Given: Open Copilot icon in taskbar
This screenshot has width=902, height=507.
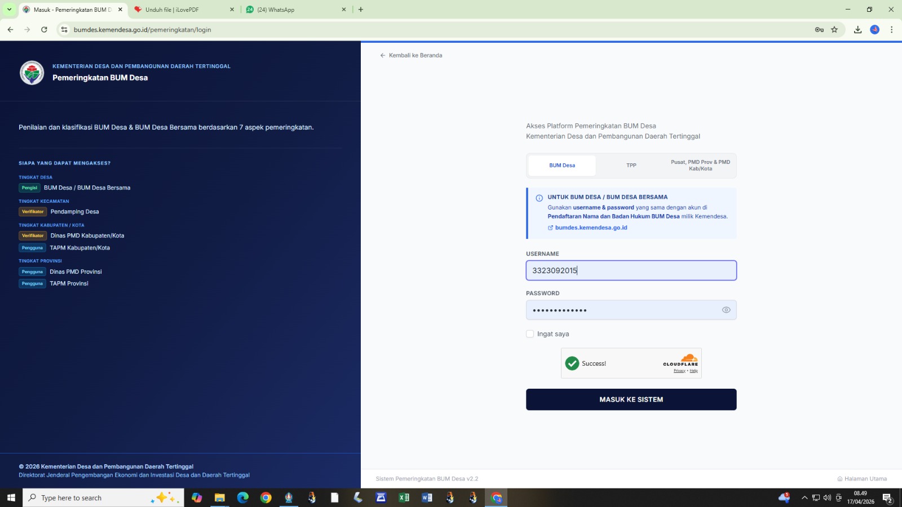Looking at the screenshot, I should pos(197,497).
